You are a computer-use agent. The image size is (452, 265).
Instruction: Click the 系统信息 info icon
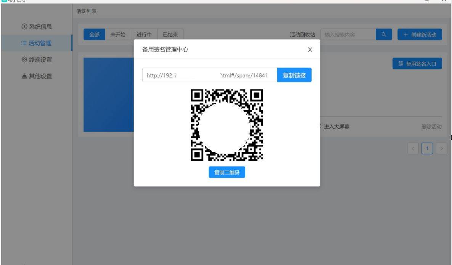coord(24,27)
